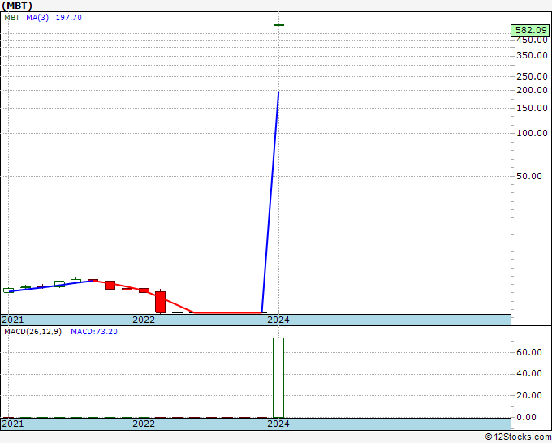Click the 2022 label on MACD axis
552x443 pixels.
click(x=144, y=424)
